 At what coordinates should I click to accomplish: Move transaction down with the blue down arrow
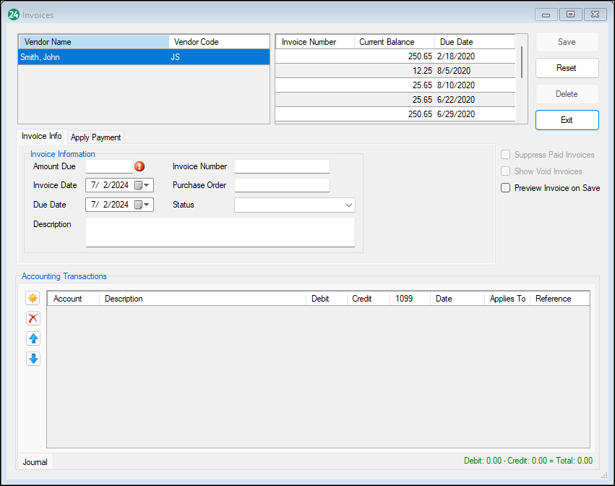click(33, 359)
